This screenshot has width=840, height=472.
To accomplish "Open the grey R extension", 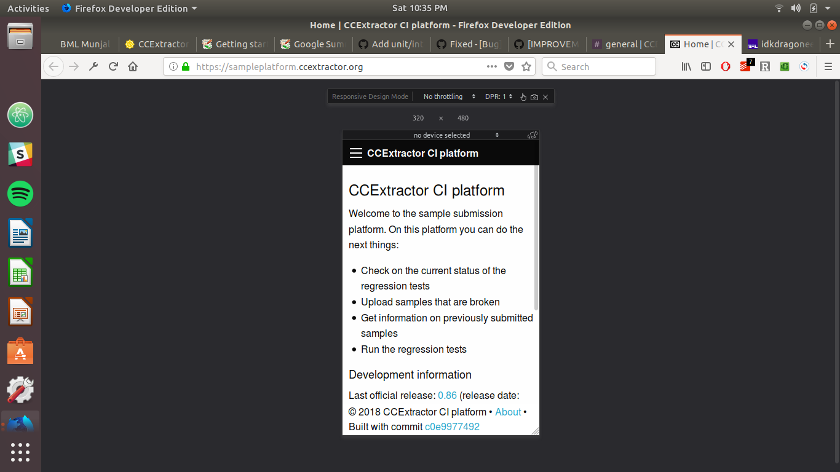I will point(765,66).
